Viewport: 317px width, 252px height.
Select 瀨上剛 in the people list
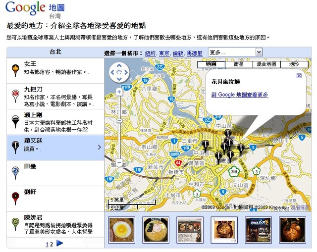coord(55,122)
